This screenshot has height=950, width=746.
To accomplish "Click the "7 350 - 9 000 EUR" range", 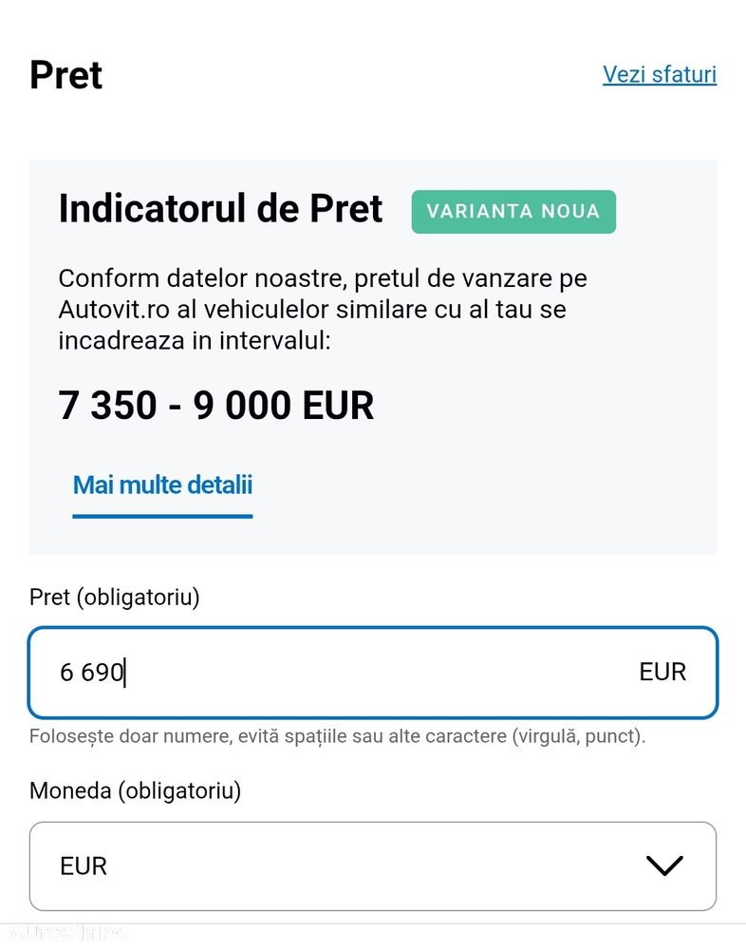I will point(215,406).
